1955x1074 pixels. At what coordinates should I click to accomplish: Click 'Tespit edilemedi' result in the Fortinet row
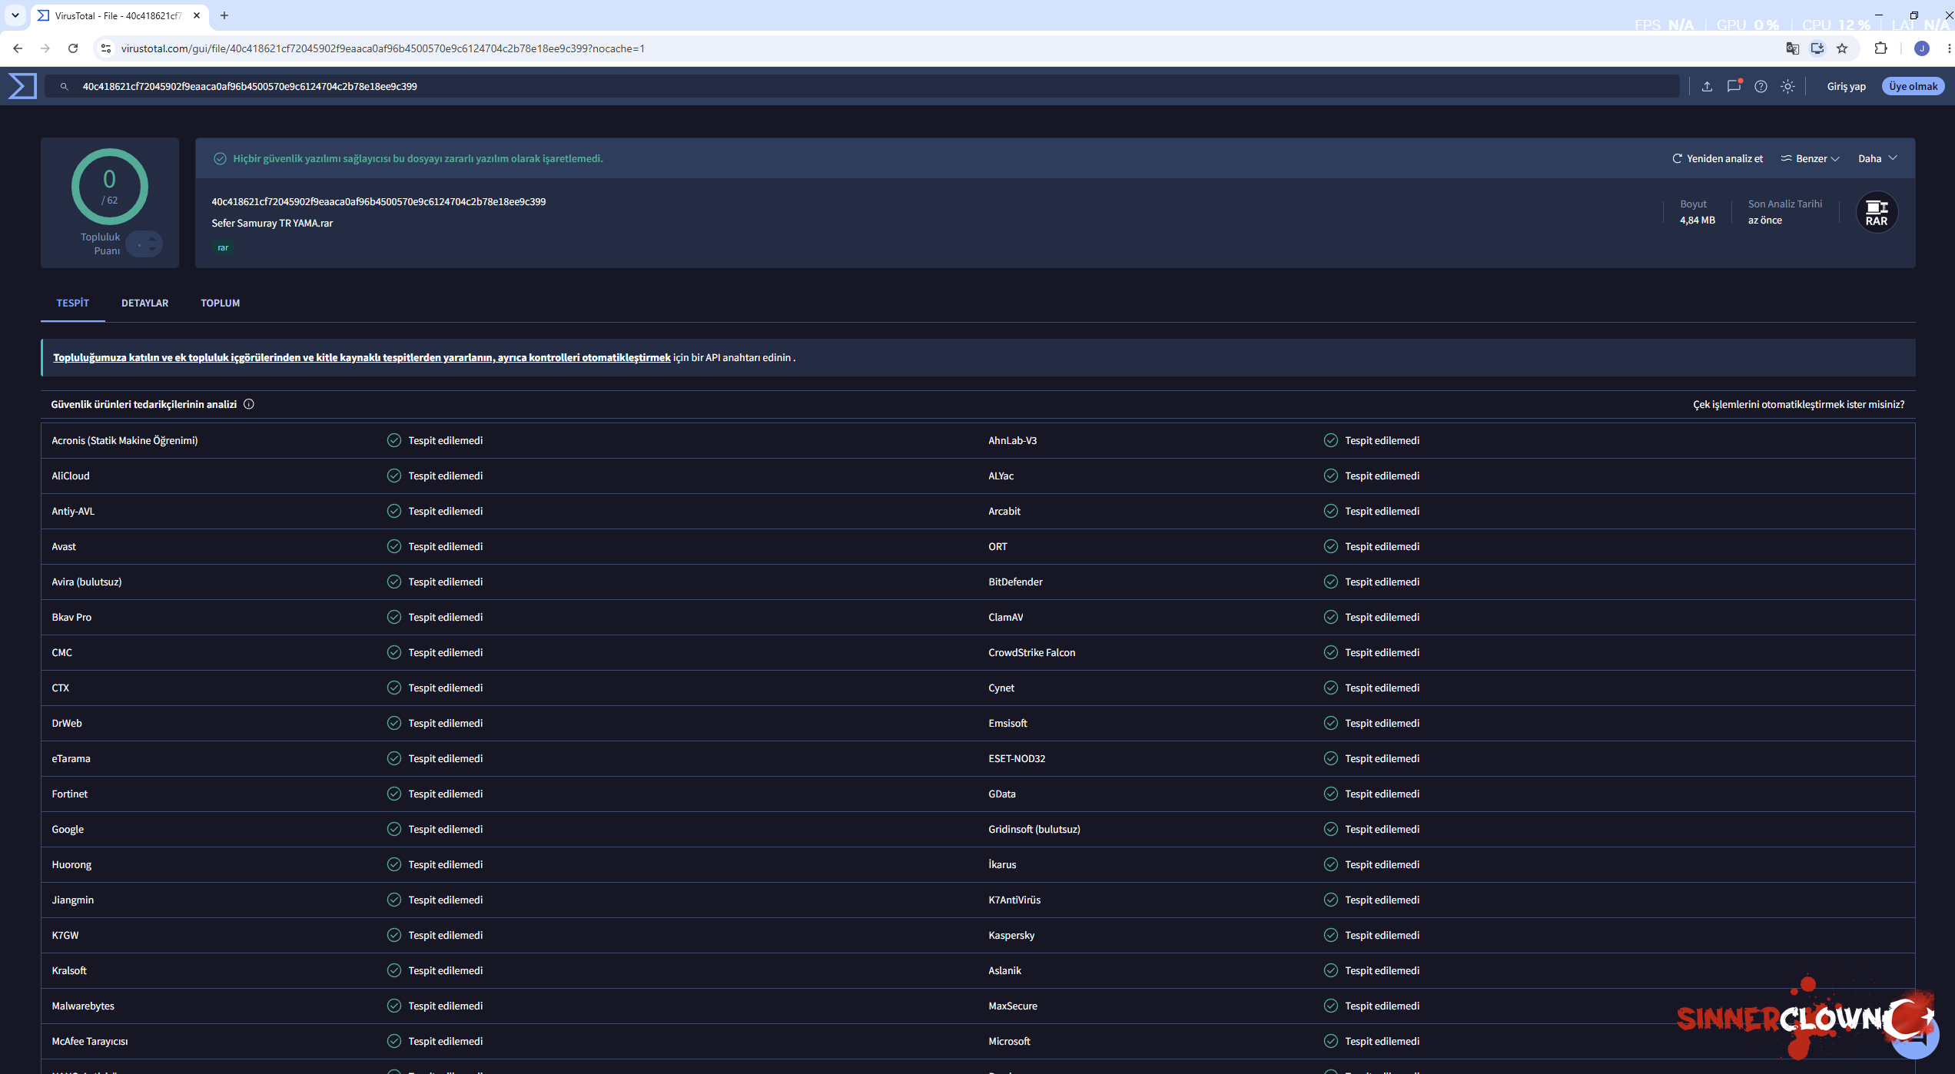point(445,794)
